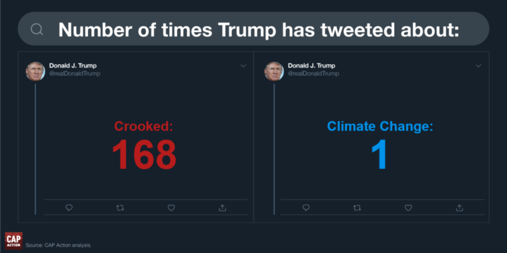This screenshot has height=253, width=507.
Task: Reply to the Climate Change tweet
Action: pyautogui.click(x=306, y=208)
